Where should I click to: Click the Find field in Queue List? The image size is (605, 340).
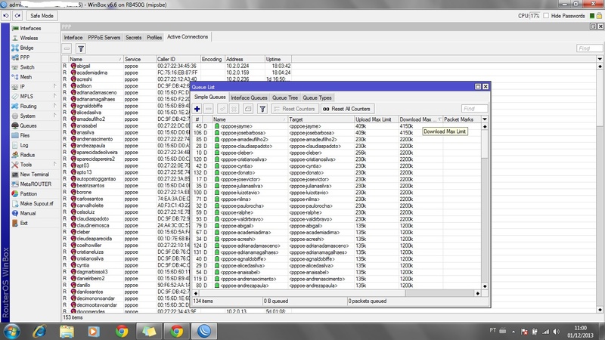pyautogui.click(x=473, y=109)
